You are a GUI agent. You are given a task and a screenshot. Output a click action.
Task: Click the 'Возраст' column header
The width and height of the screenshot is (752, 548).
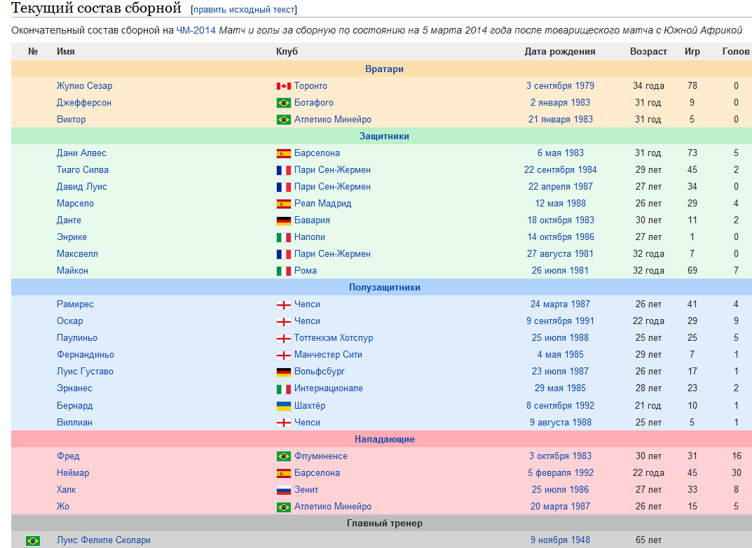pos(648,51)
